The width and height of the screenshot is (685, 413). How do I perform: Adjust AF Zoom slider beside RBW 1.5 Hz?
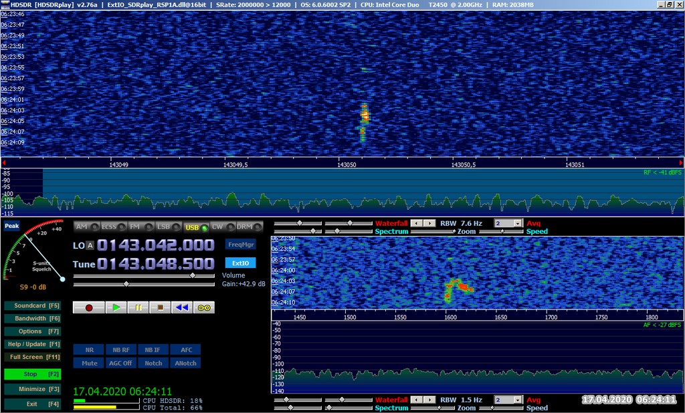pyautogui.click(x=433, y=408)
